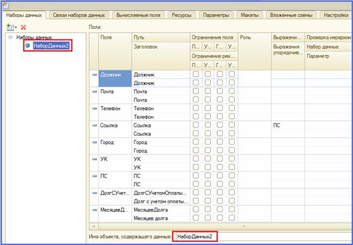Click the Месяцев долга title cell

(x=161, y=218)
